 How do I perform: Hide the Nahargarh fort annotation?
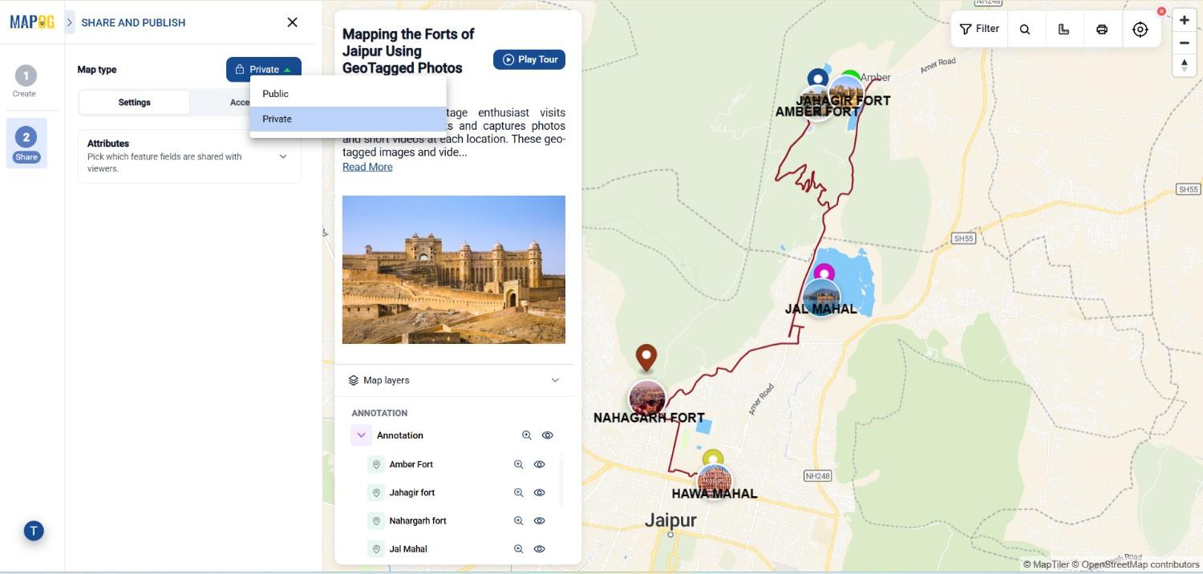point(540,520)
